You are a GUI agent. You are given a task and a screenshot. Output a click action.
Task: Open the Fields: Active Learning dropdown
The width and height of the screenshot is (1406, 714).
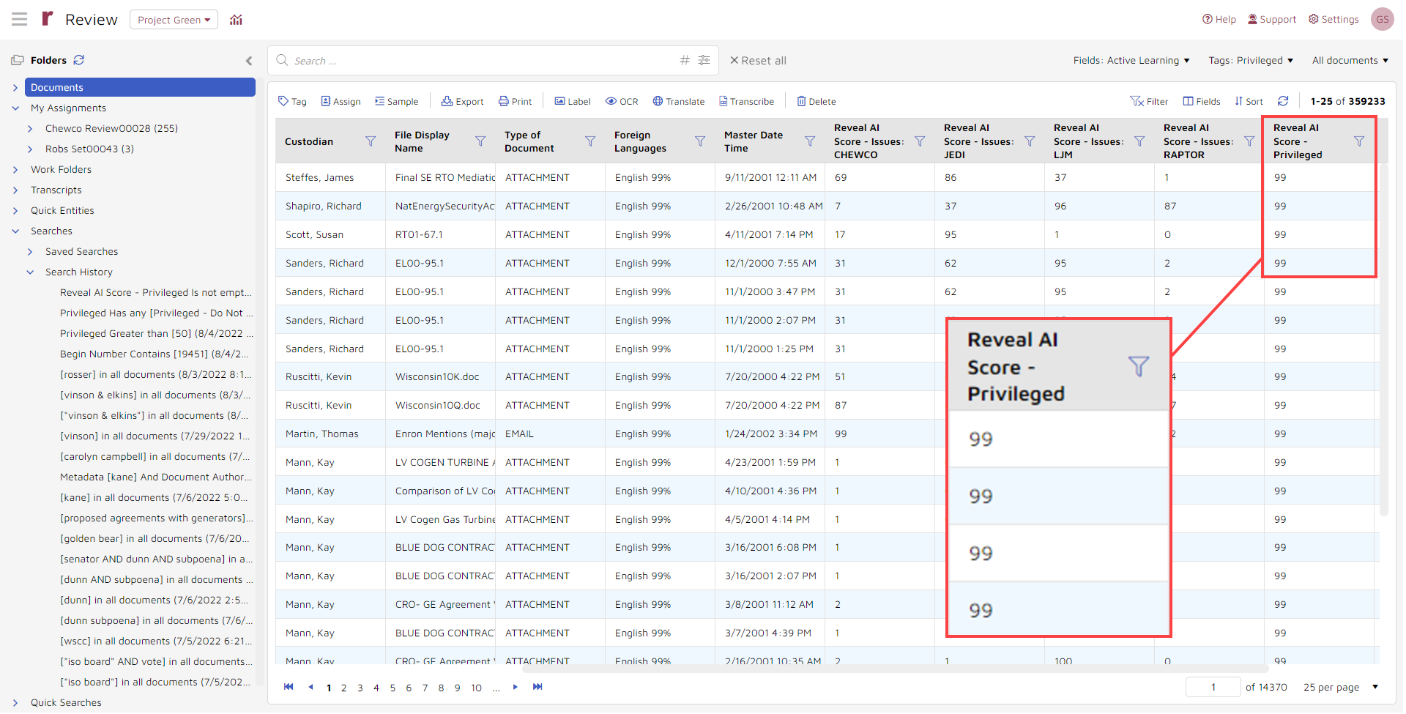1131,60
